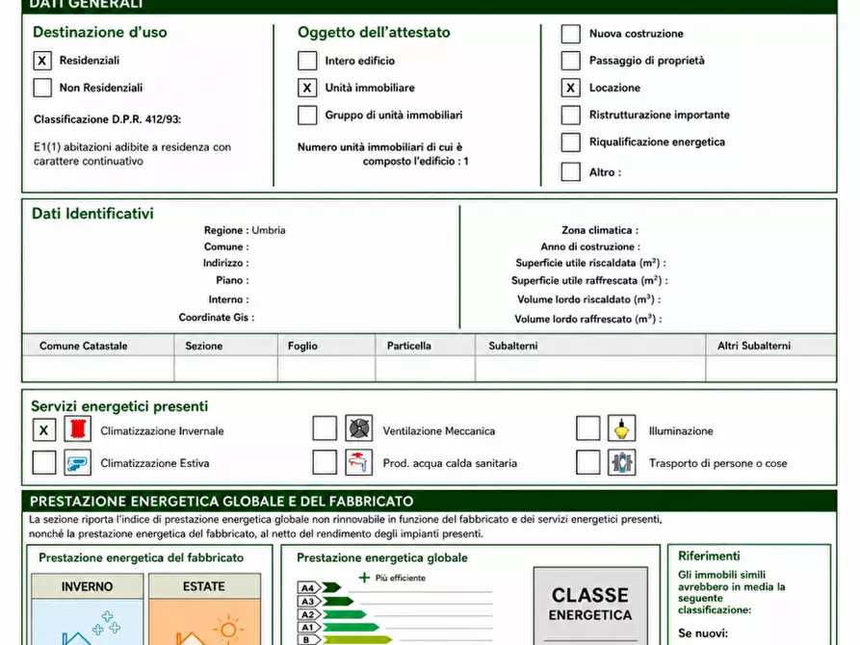Image resolution: width=860 pixels, height=645 pixels.
Task: Check the Ristrutturazione importante checkbox
Action: 570,116
